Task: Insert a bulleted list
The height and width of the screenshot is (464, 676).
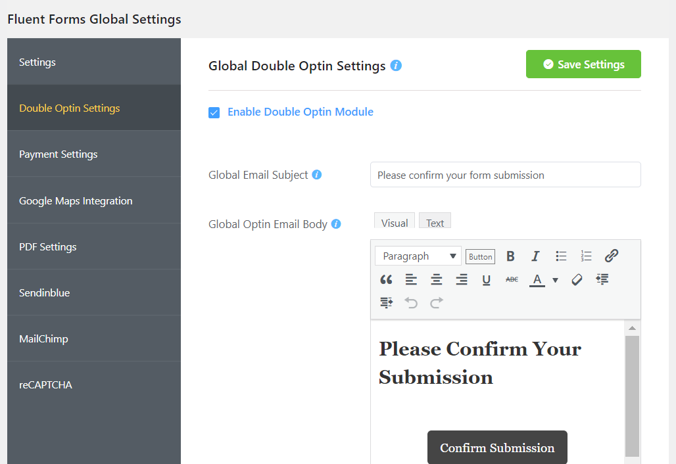Action: (560, 256)
